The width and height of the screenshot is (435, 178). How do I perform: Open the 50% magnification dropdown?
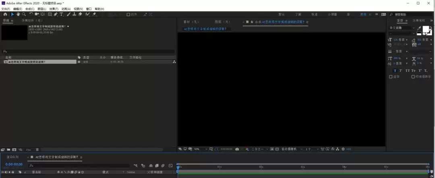tap(200, 149)
